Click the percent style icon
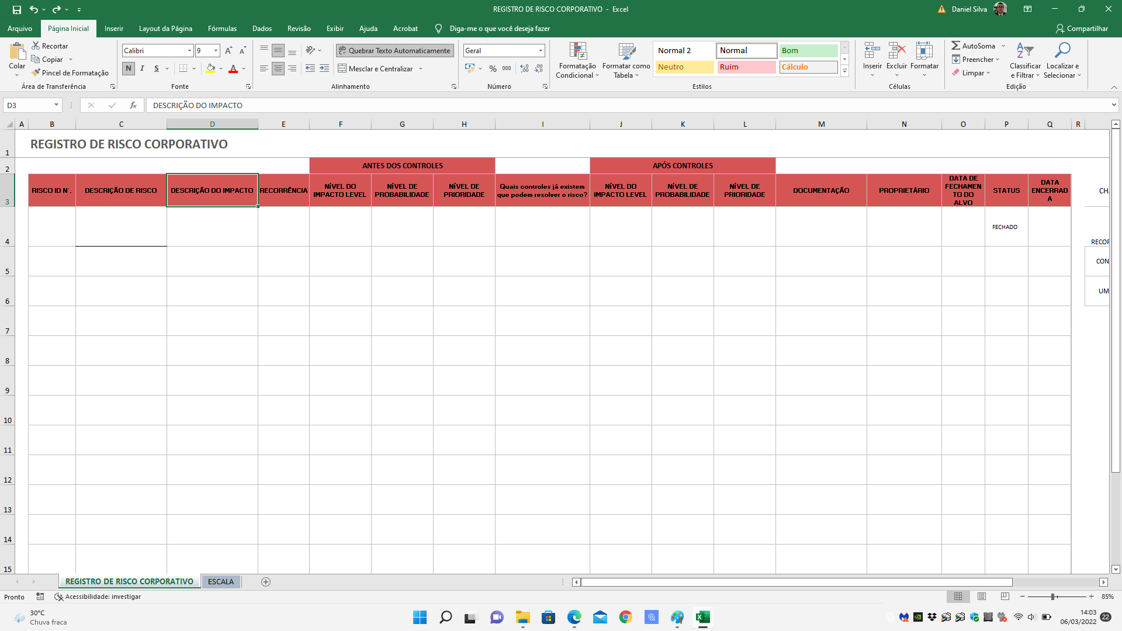This screenshot has width=1122, height=631. point(493,68)
